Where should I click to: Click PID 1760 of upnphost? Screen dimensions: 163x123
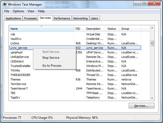79,52
